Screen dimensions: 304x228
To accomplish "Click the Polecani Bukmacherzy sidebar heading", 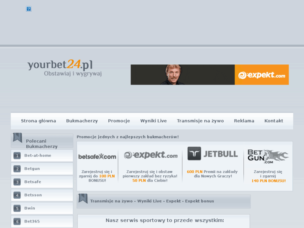I will (x=42, y=143).
